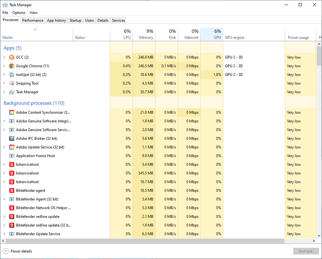Switch to the Performance tab
Image resolution: width=322 pixels, height=259 pixels.
(33, 20)
